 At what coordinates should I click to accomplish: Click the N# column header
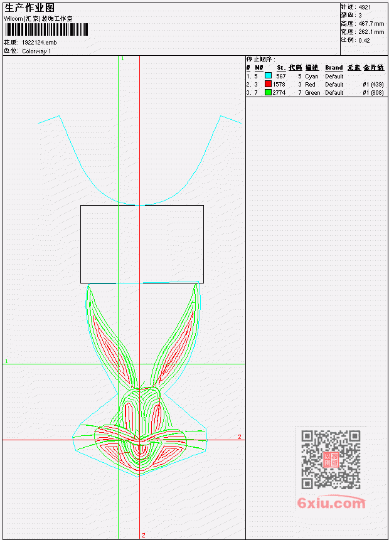coord(258,68)
